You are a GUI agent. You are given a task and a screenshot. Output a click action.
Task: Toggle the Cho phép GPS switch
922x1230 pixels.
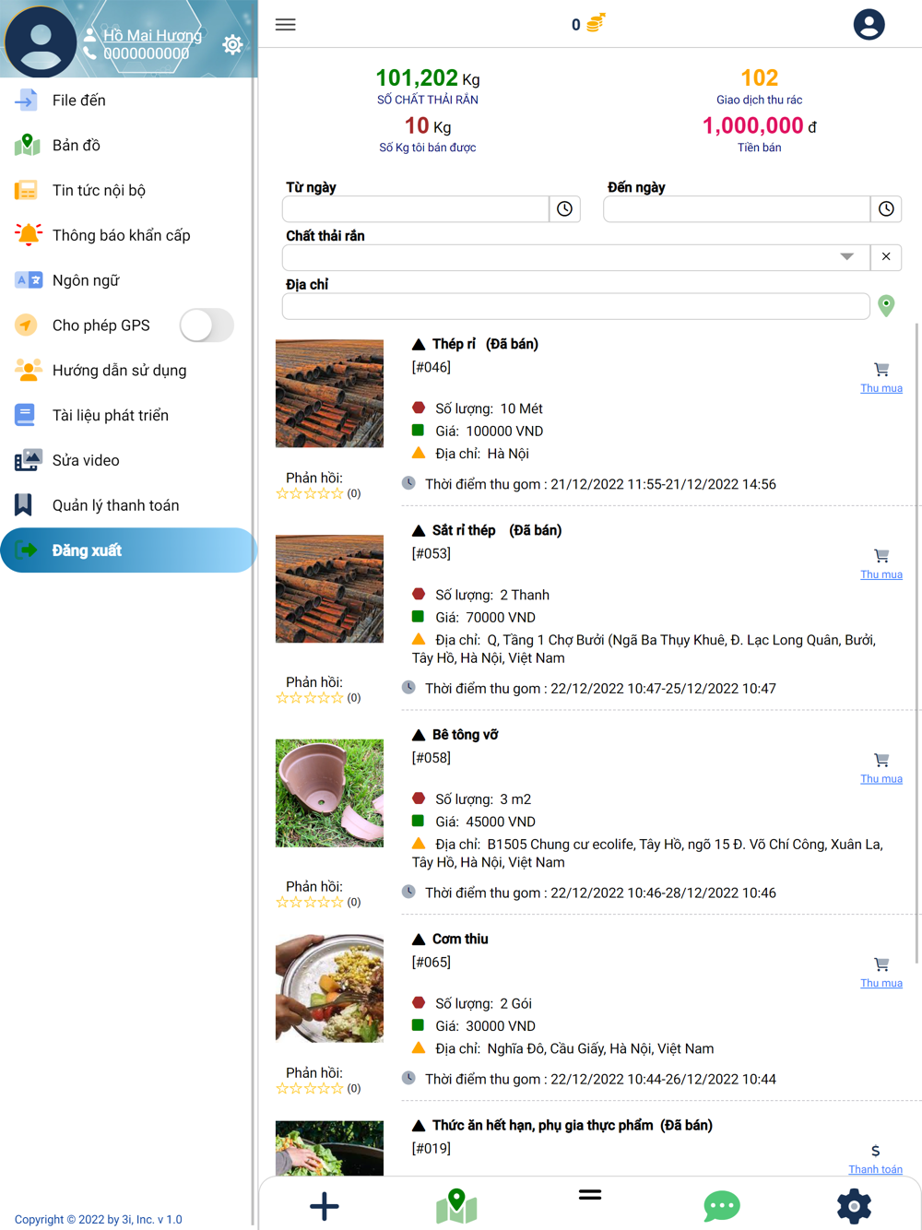pyautogui.click(x=207, y=325)
